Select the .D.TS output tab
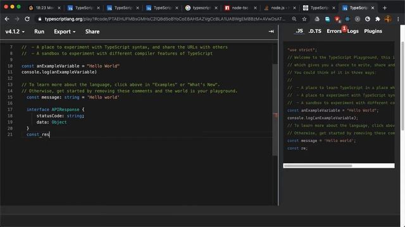Viewport: 405px width, 227px height. point(315,31)
